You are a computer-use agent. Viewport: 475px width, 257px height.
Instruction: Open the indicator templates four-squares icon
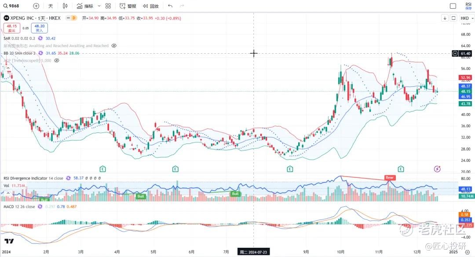tap(108, 6)
